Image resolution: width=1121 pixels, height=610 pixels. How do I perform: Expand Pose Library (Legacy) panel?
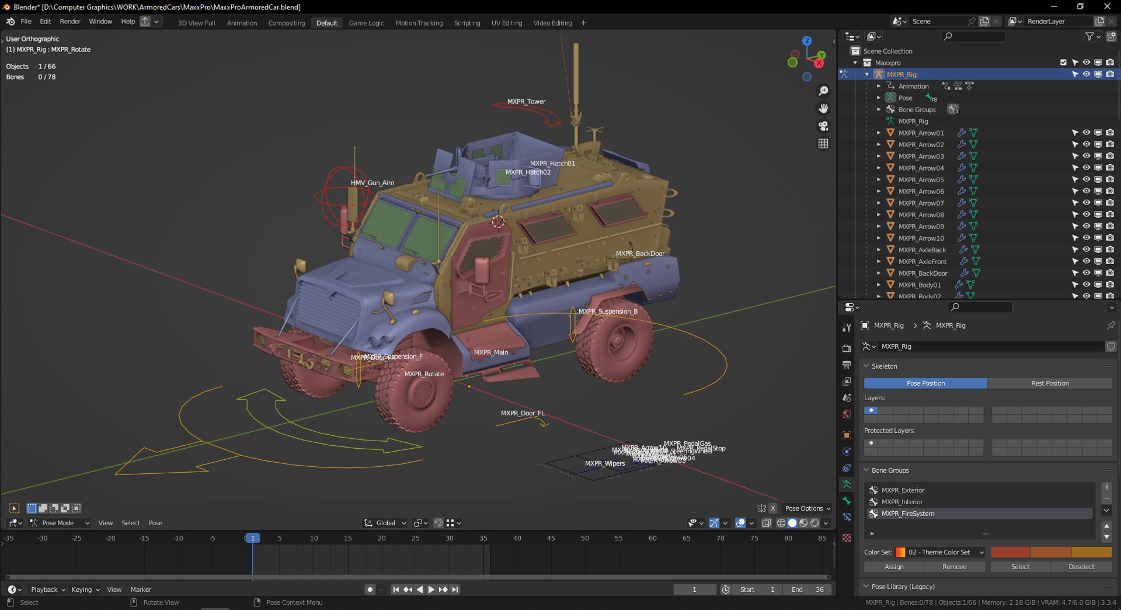[x=866, y=587]
